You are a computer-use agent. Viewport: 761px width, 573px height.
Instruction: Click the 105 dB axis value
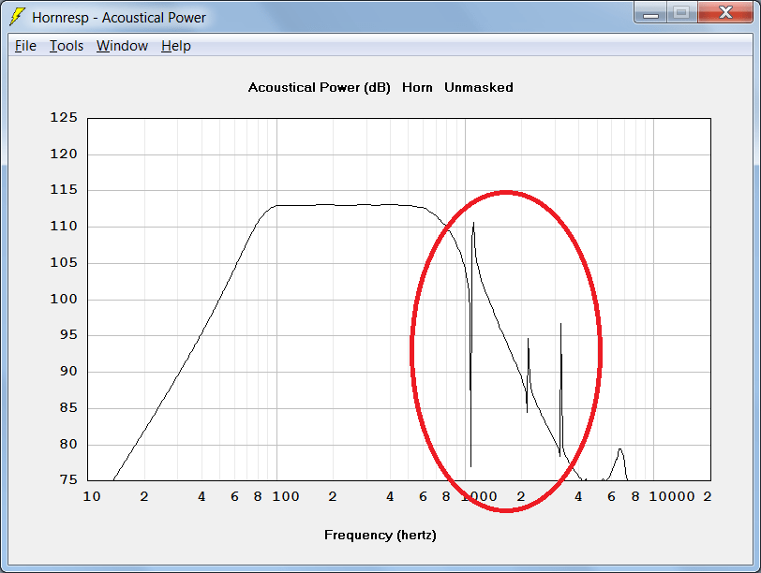64,262
